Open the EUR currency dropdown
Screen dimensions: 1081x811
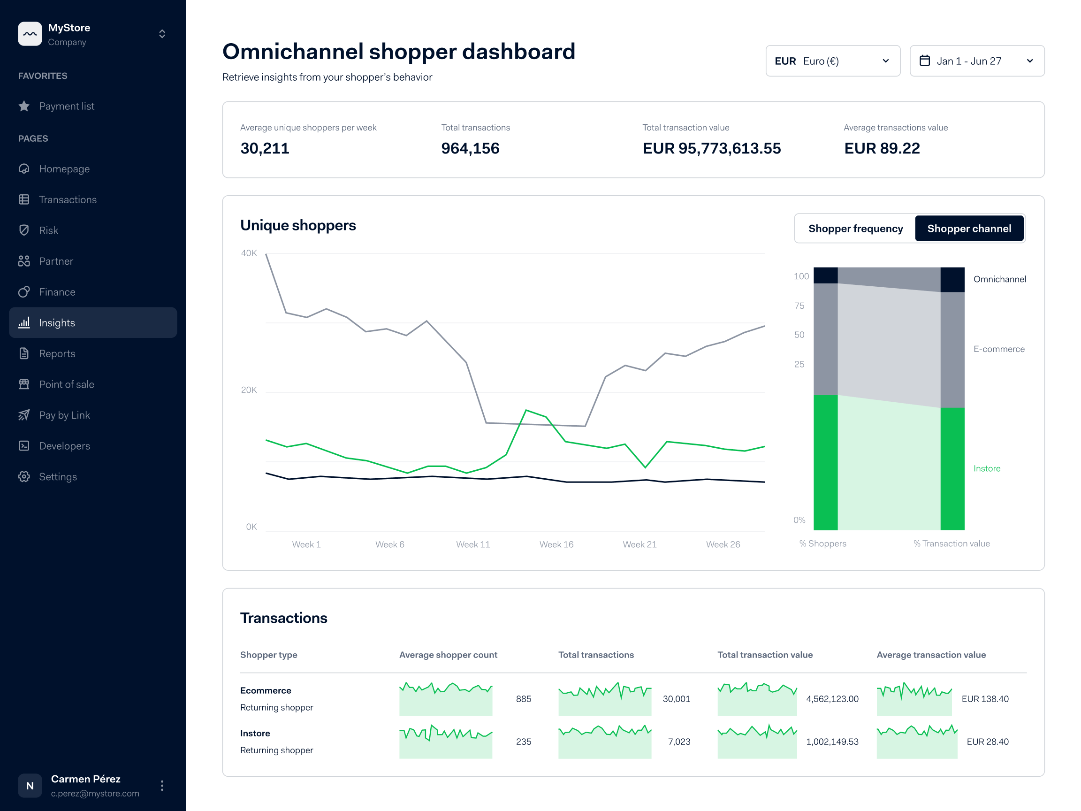833,61
